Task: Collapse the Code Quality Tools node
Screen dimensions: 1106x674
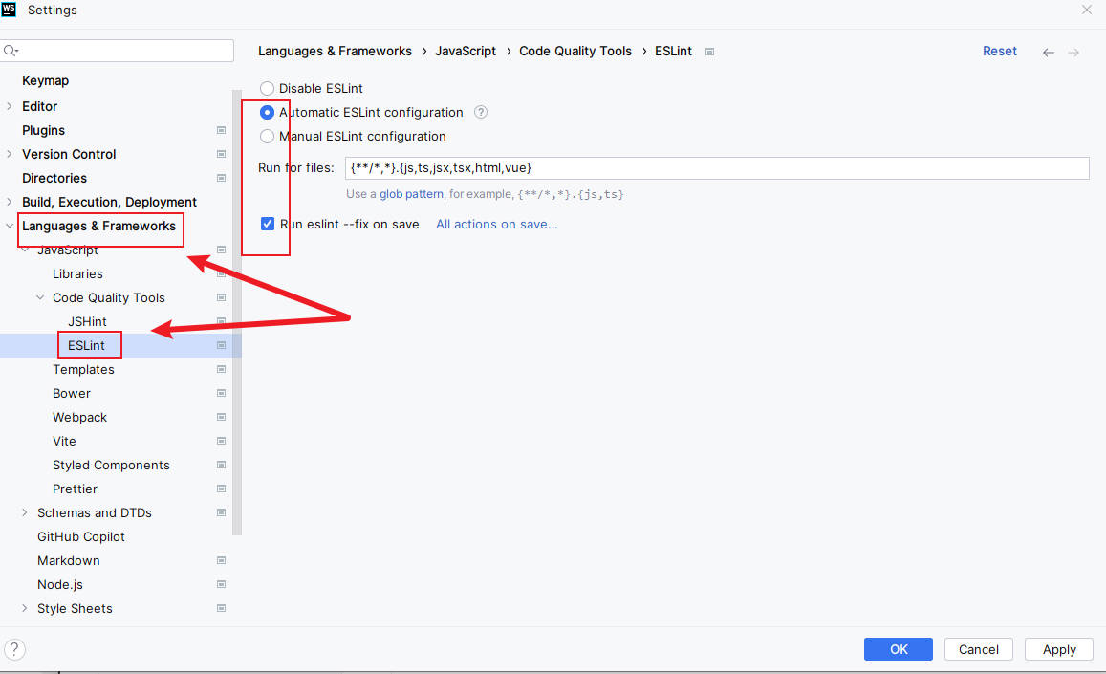Action: [40, 298]
